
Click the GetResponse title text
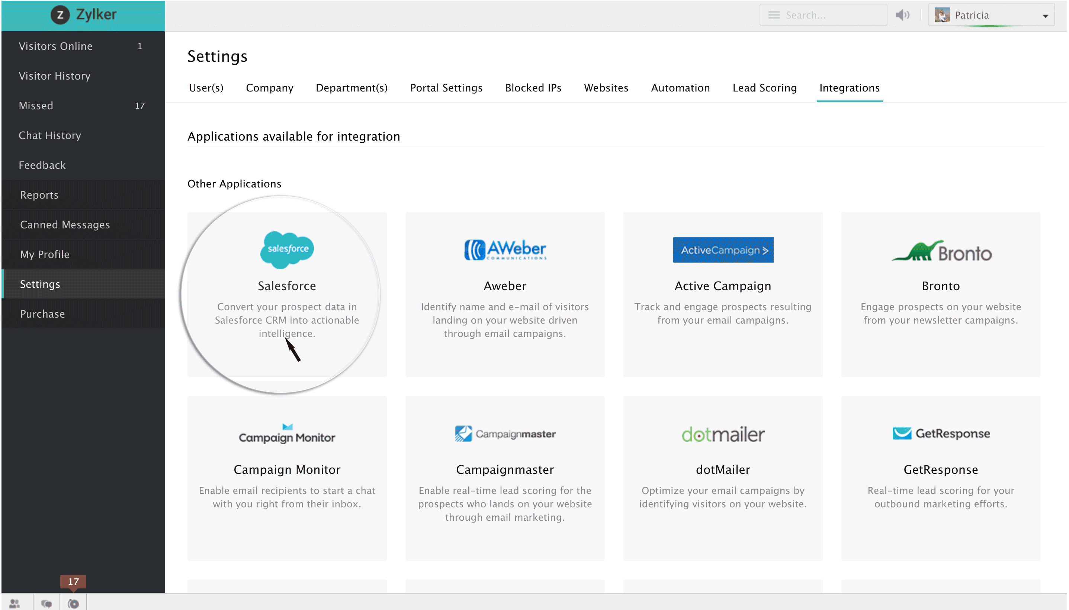[x=941, y=470]
